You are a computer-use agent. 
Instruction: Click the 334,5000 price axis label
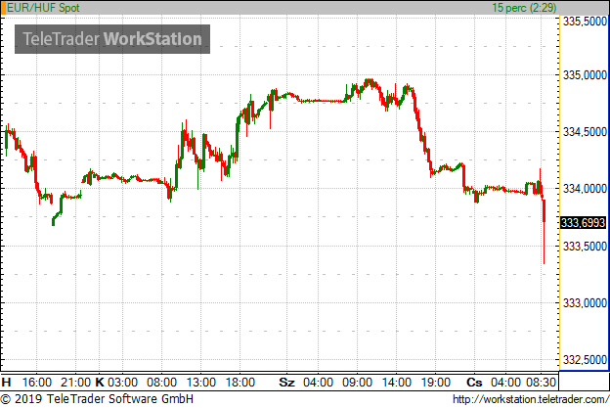pyautogui.click(x=585, y=131)
